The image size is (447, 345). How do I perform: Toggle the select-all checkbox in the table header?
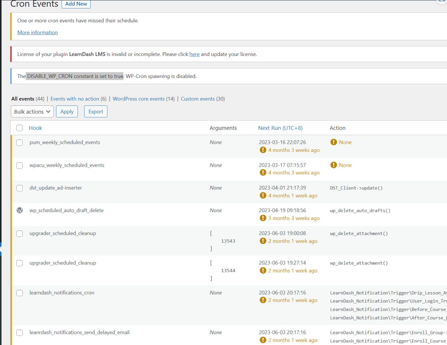coord(20,128)
